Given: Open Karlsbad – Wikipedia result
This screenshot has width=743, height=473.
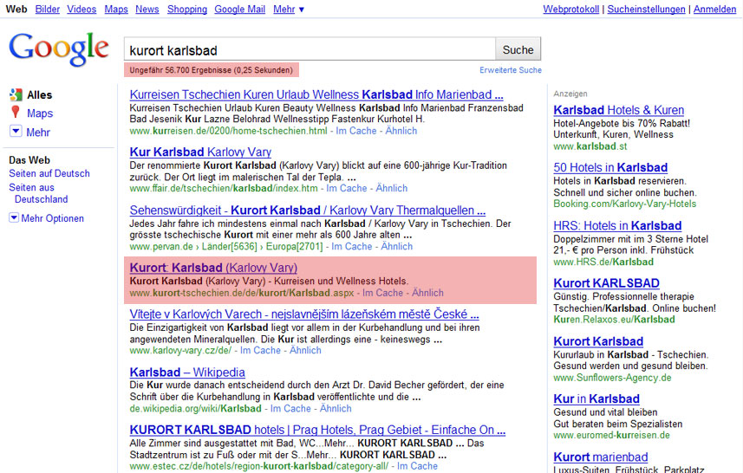Looking at the screenshot, I should pos(187,373).
